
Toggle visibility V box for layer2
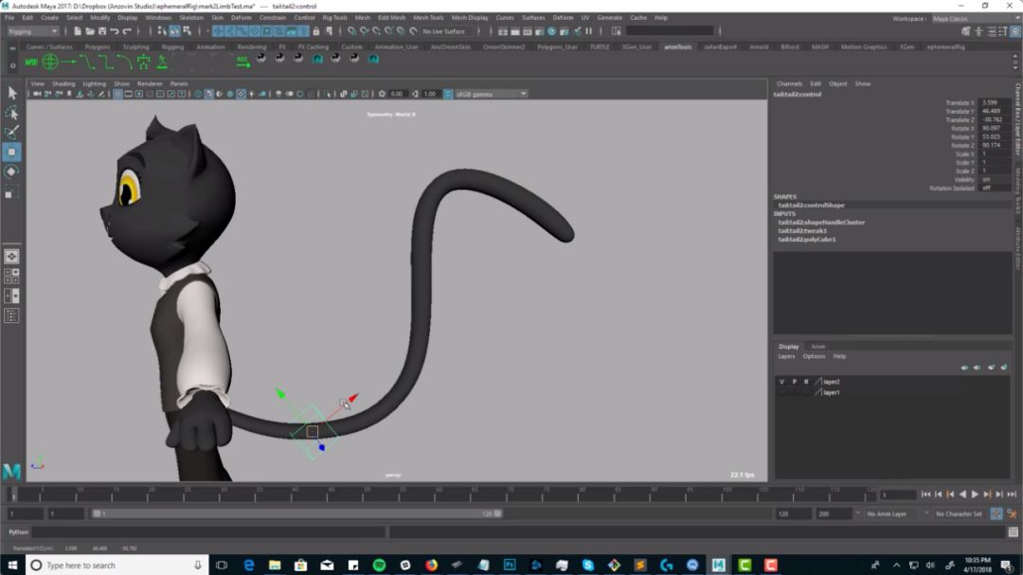(781, 382)
